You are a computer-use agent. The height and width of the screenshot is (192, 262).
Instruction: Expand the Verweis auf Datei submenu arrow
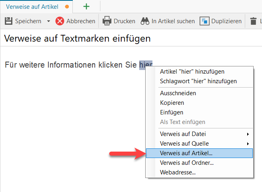248,134
